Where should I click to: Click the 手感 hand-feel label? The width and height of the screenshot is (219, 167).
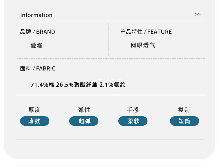coord(133,110)
